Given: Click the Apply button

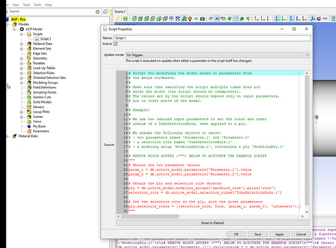Looking at the screenshot, I should (x=279, y=234).
